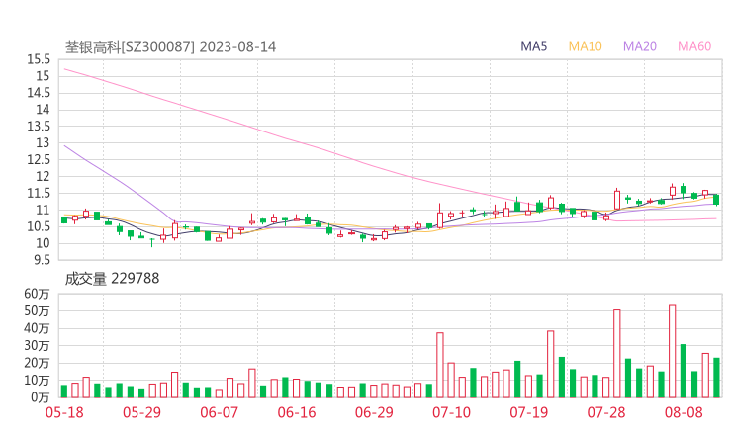Screen dimensions: 732x435
Task: Click the 11 price axis label
Action: (x=43, y=210)
